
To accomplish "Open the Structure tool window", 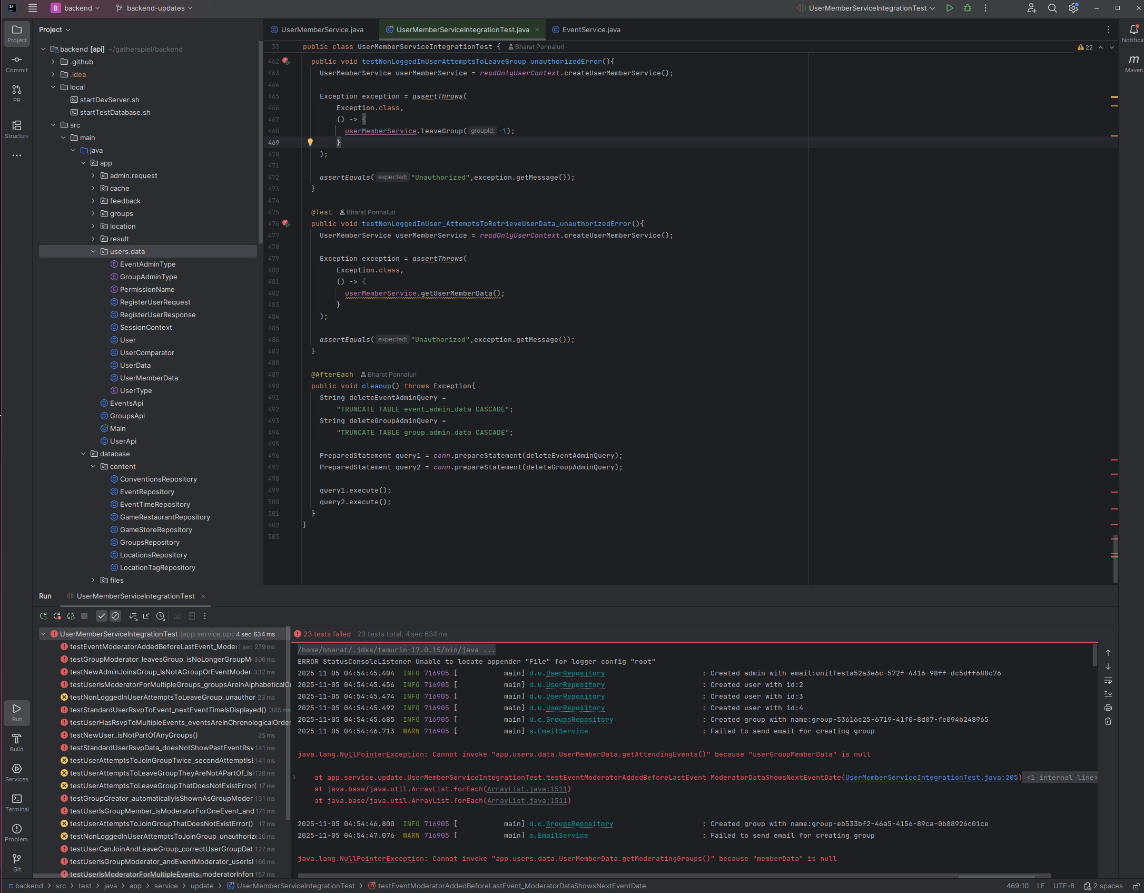I will [17, 129].
